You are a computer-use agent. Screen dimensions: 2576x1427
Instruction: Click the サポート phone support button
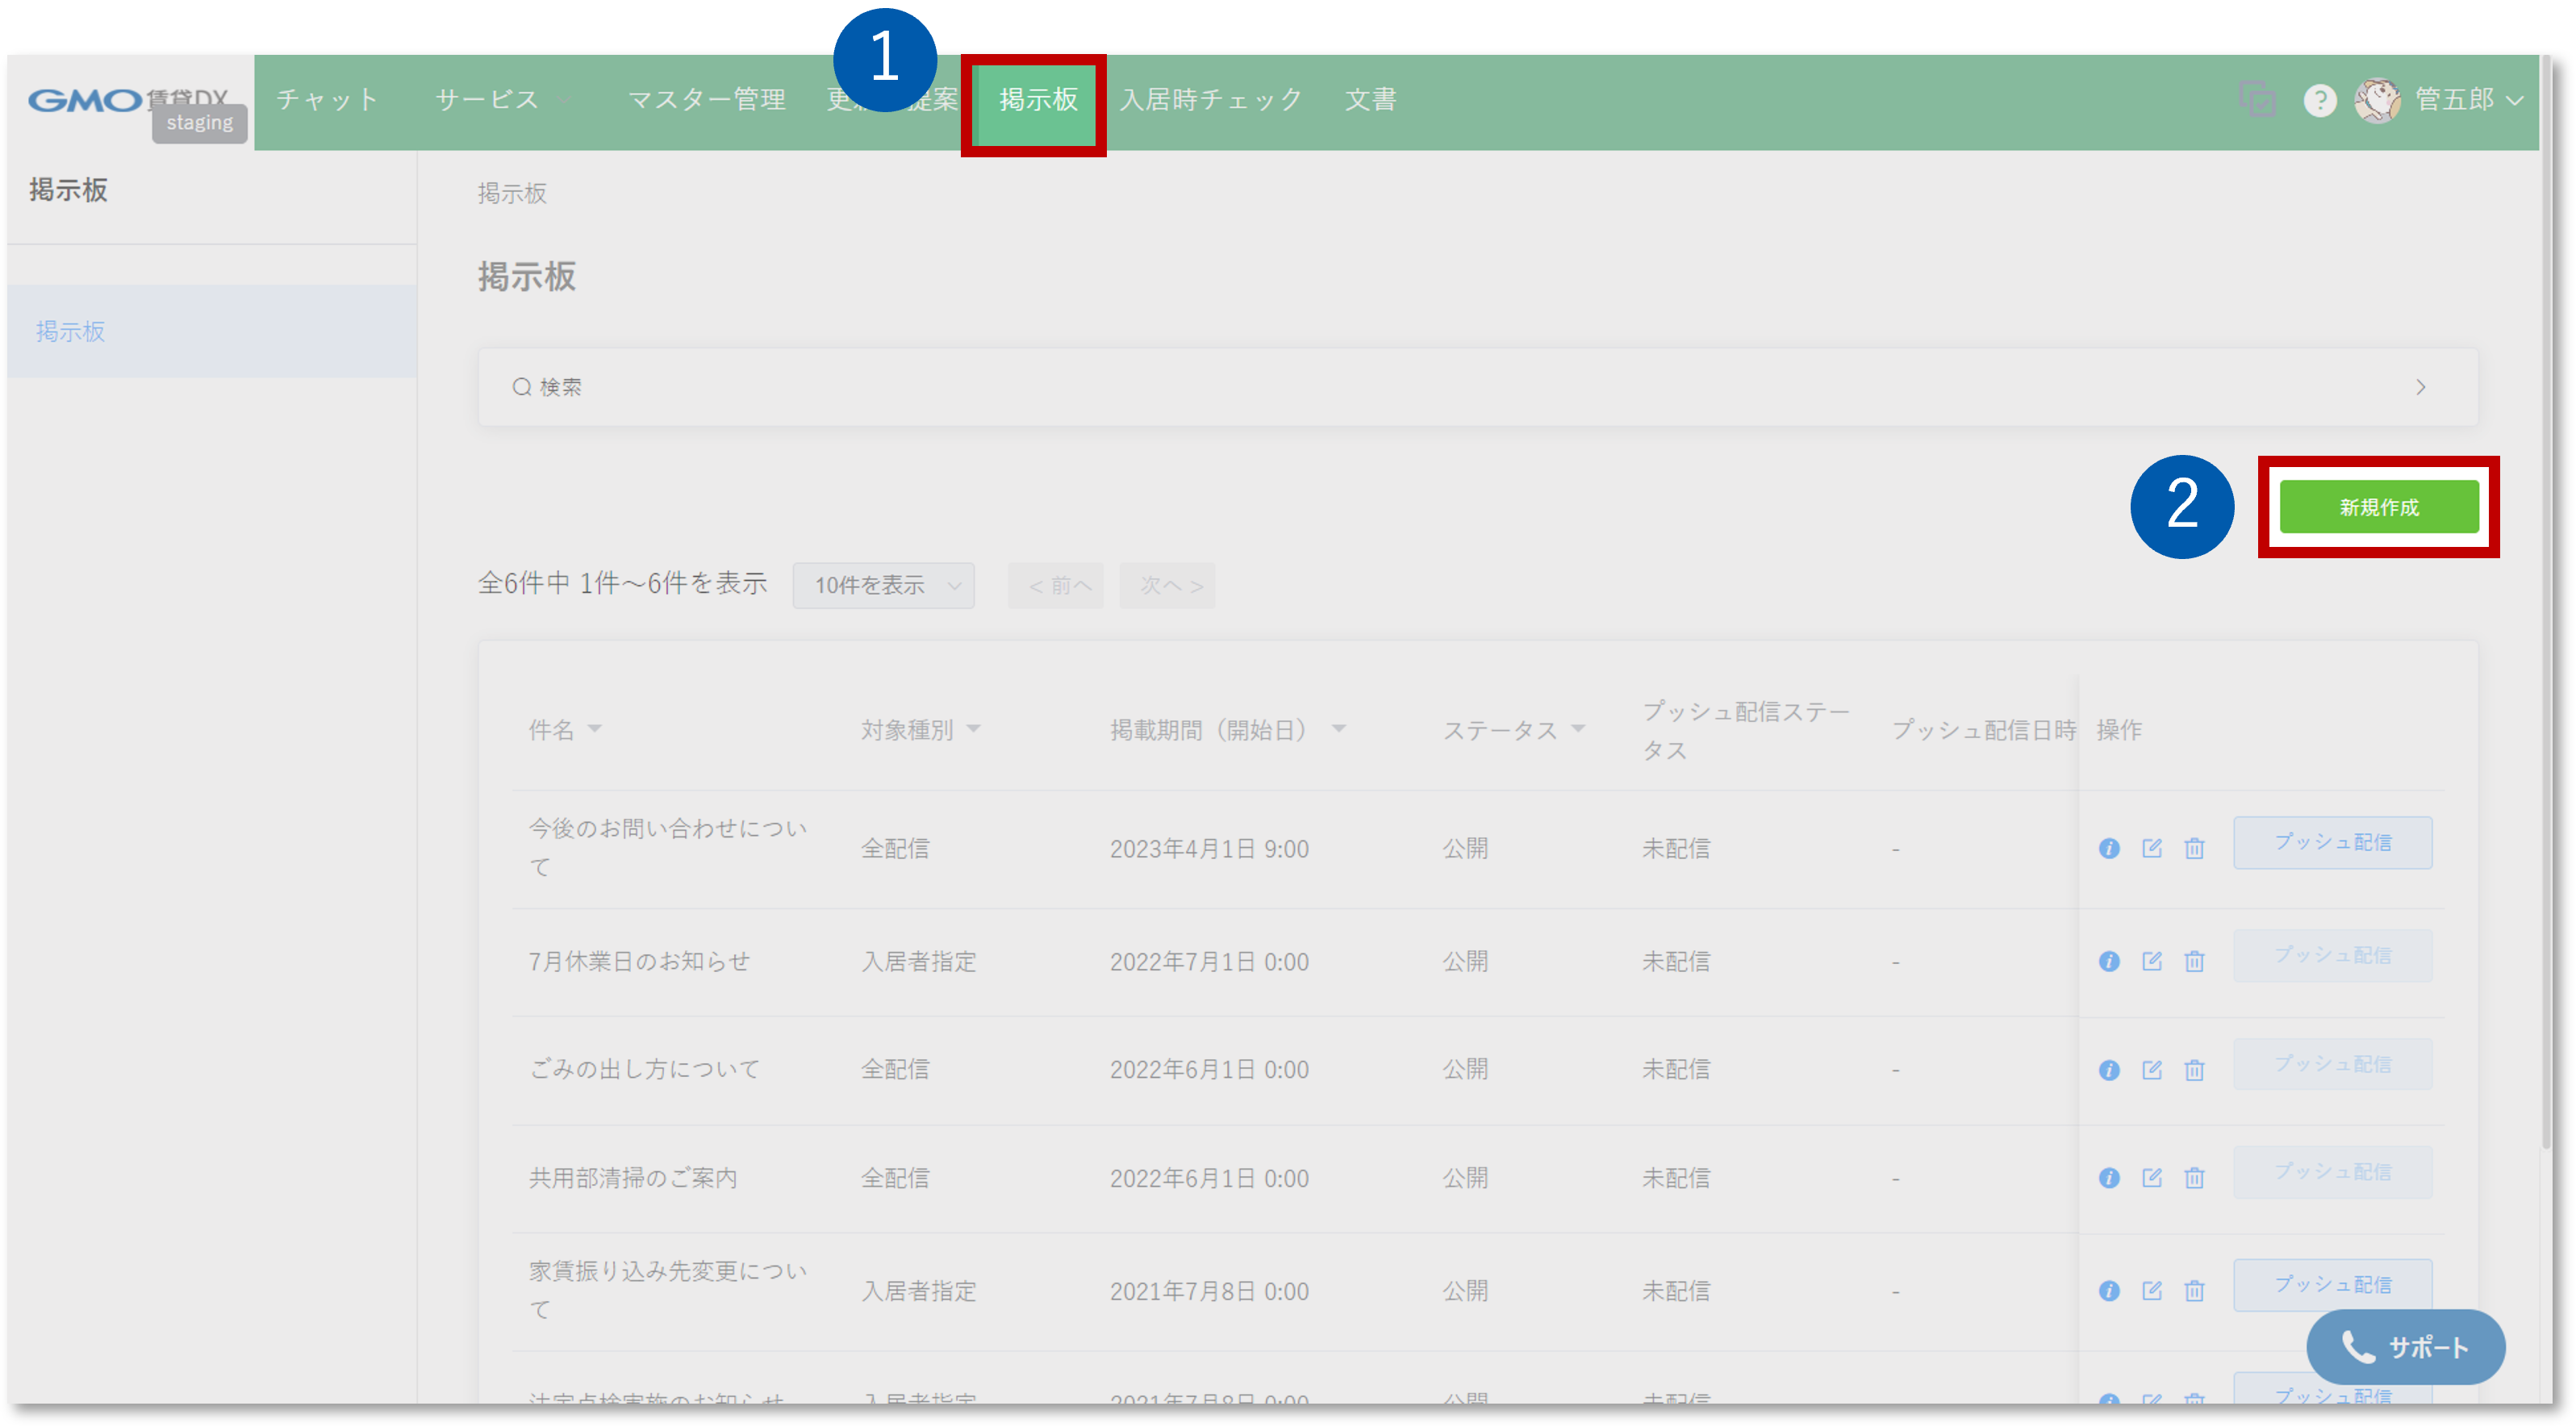(x=2405, y=1347)
